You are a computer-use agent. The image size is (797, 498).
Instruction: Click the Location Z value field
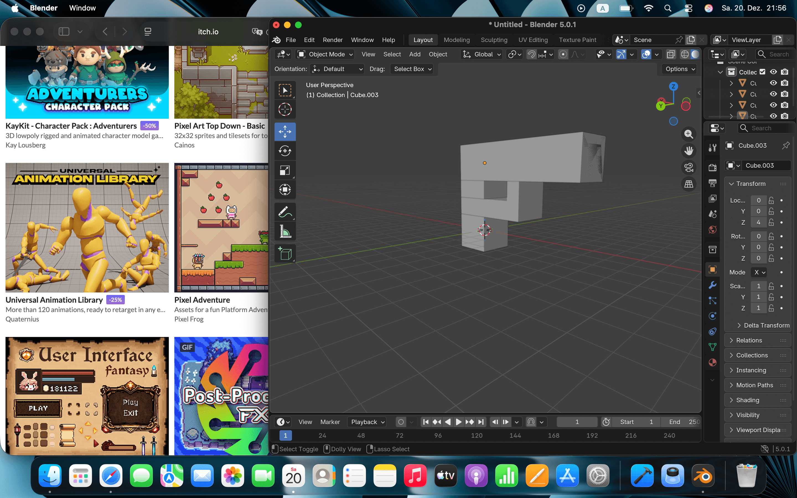point(758,222)
